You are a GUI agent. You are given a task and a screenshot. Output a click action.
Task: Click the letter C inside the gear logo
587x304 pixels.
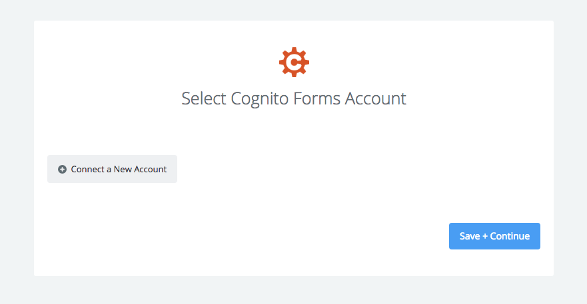coord(294,63)
